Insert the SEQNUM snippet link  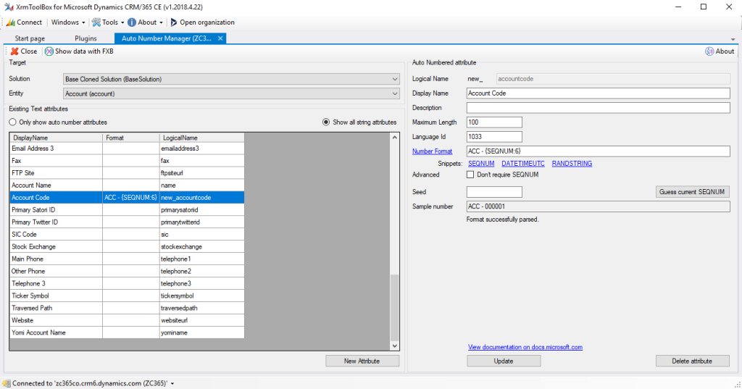(481, 163)
